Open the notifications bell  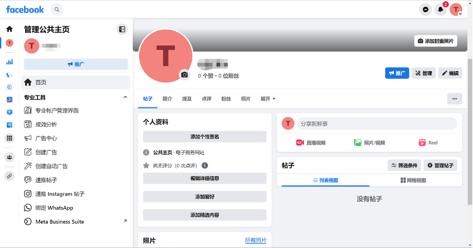[441, 9]
